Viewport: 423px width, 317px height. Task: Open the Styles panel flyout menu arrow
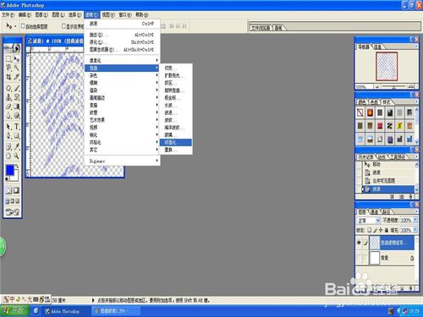[x=416, y=101]
